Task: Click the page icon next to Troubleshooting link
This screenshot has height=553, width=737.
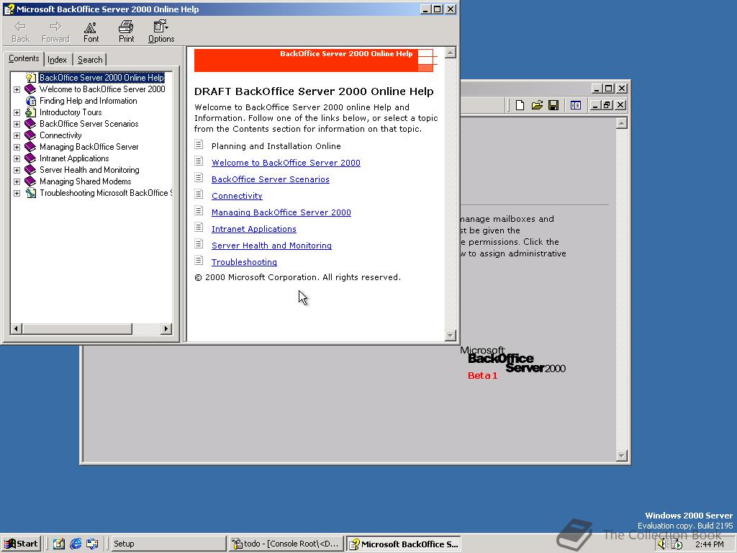Action: coord(199,260)
